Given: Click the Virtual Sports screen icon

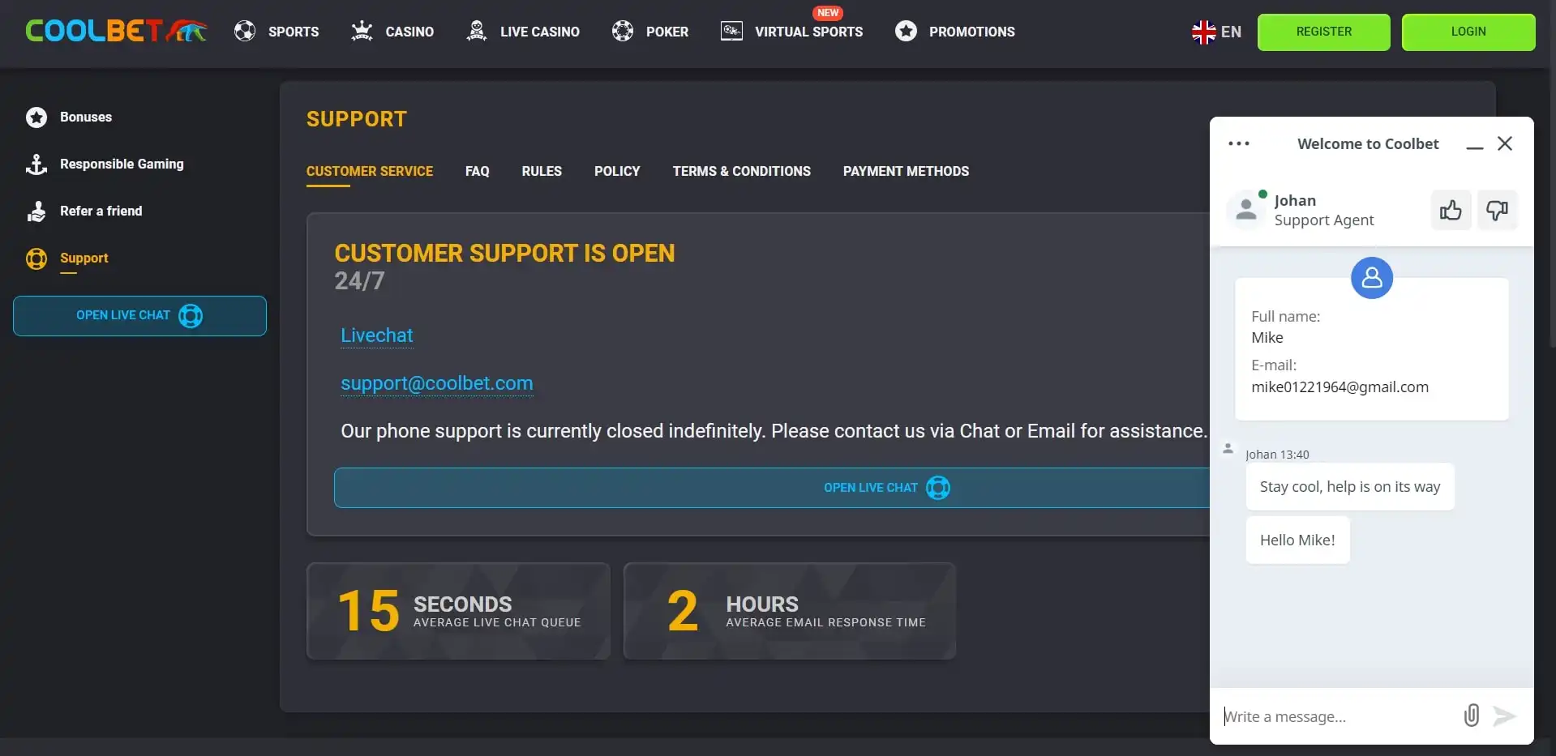Looking at the screenshot, I should [x=731, y=32].
